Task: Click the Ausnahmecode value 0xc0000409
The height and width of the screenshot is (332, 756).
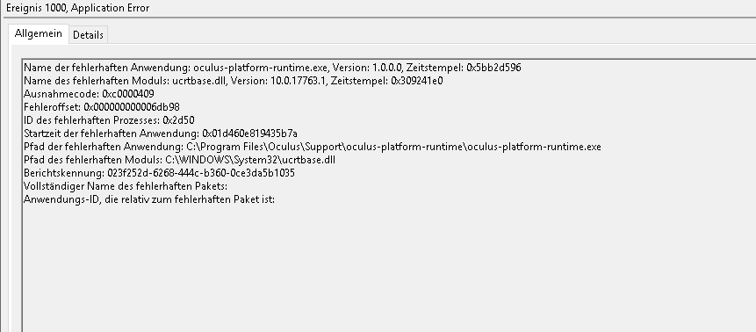Action: [x=128, y=94]
